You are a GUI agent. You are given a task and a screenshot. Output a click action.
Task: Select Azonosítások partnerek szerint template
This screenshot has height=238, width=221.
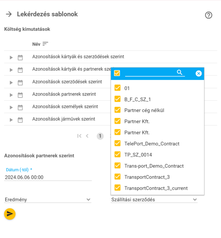point(64,94)
